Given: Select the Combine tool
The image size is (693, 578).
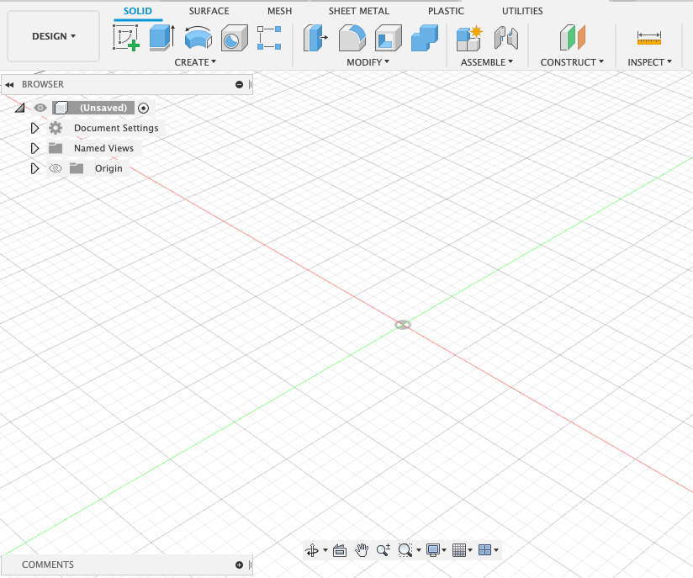Looking at the screenshot, I should coord(424,38).
